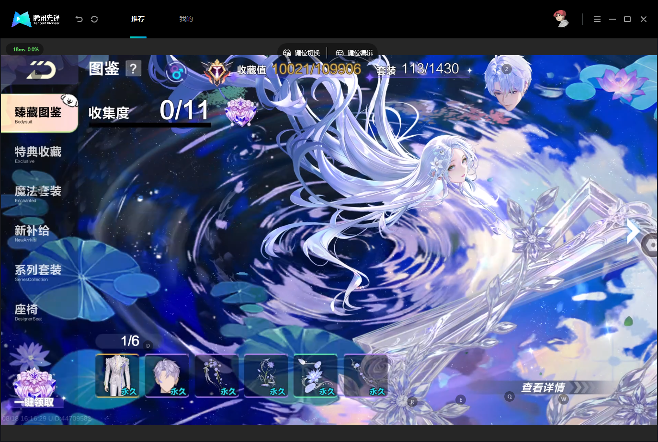The width and height of the screenshot is (658, 442).
Task: Click the game's return arrow beside 图鉴
Action: (x=41, y=70)
